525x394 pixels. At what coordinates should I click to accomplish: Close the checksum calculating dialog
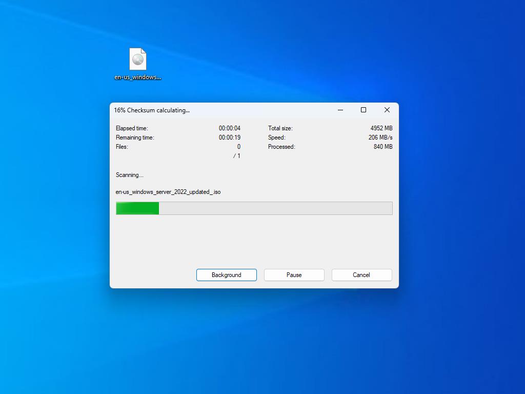pyautogui.click(x=387, y=110)
